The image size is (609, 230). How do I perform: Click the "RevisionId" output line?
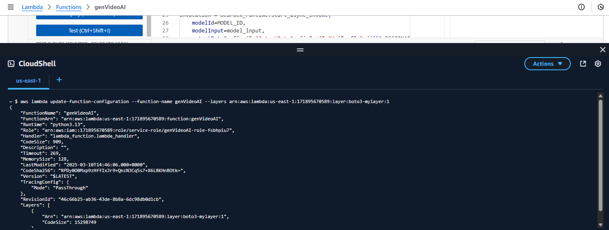pyautogui.click(x=93, y=199)
